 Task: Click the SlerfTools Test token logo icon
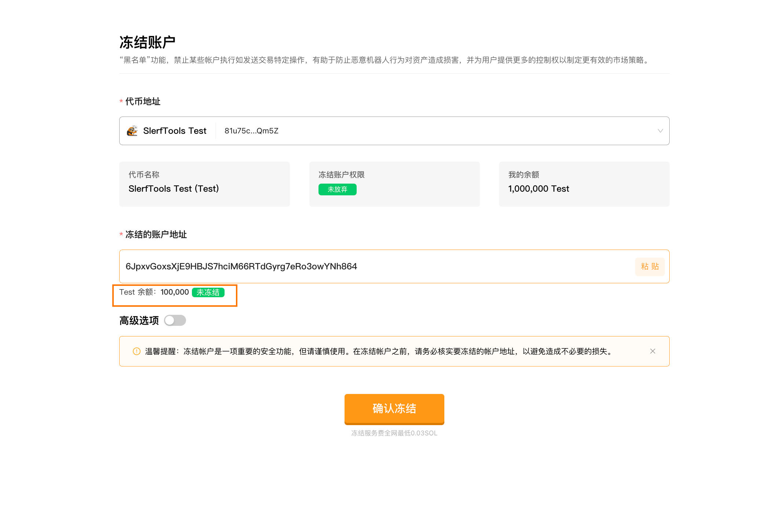pyautogui.click(x=132, y=131)
